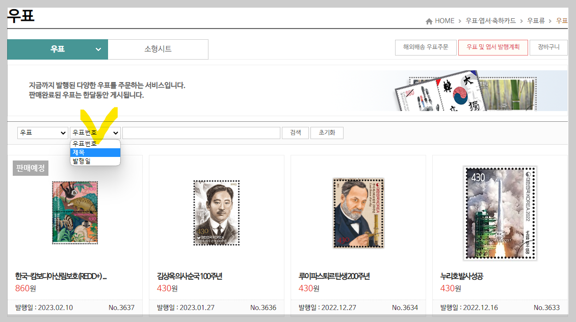Viewport: 576px width, 322px height.
Task: Select the 루이파스퇴르탄생200주년 stamp listing
Action: point(358,212)
